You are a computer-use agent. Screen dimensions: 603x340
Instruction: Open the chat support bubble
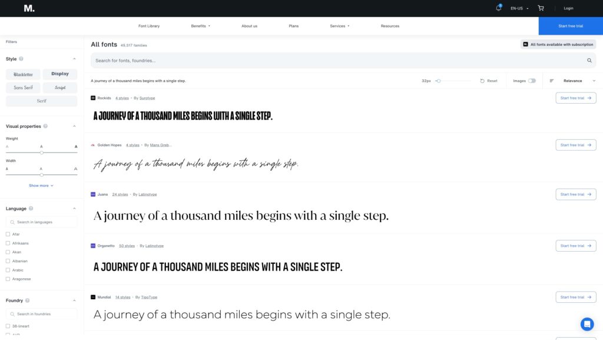click(x=587, y=324)
